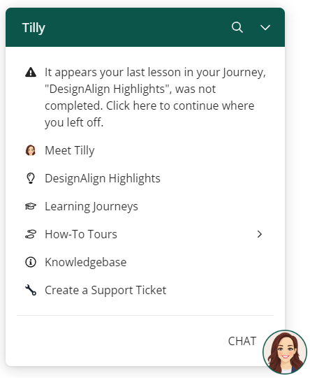Viewport: 310px width, 378px height.
Task: Collapse the Tilly panel with the chevron
Action: tap(265, 27)
